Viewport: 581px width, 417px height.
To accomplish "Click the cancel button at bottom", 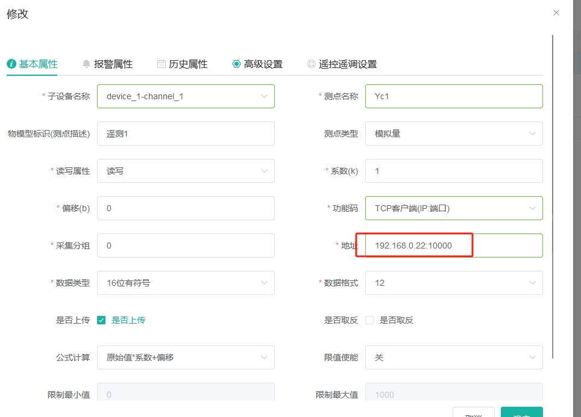I will click(x=473, y=413).
